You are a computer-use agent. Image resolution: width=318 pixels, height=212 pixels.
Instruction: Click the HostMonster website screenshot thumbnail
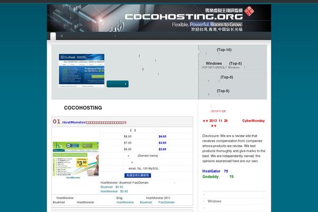click(76, 159)
